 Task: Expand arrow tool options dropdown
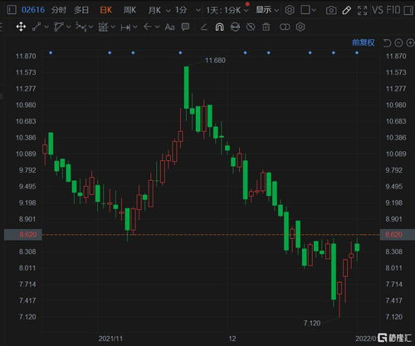(x=157, y=27)
